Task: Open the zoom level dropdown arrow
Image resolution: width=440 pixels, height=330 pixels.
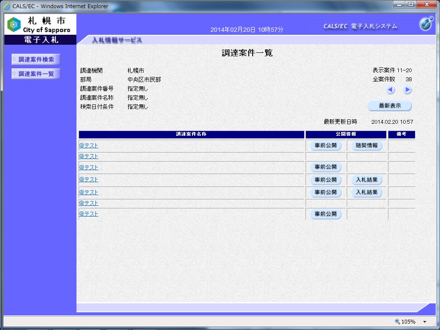Action: pyautogui.click(x=425, y=322)
